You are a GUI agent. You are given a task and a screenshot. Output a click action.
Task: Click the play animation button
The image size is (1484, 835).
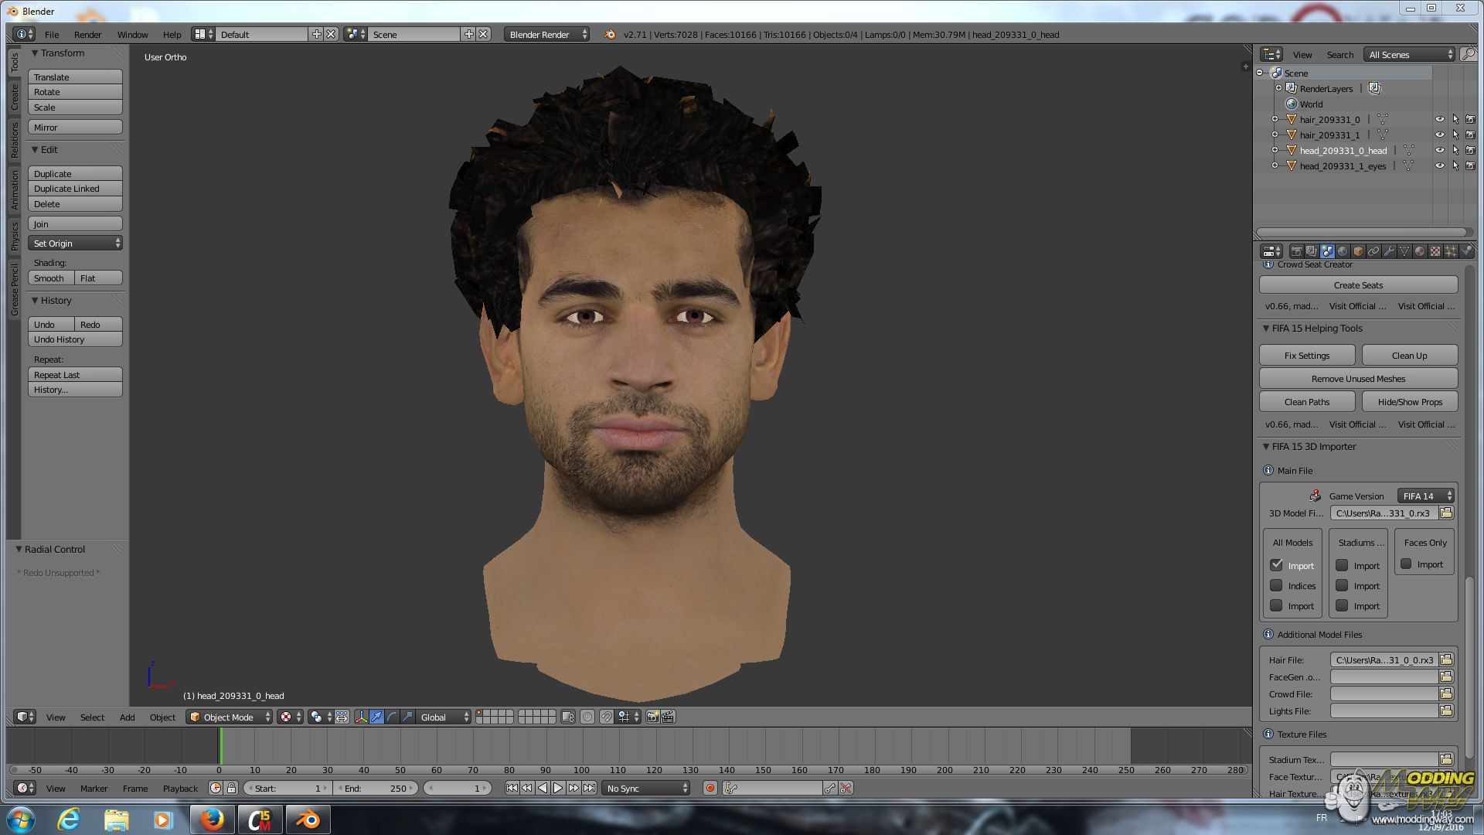[x=557, y=788]
